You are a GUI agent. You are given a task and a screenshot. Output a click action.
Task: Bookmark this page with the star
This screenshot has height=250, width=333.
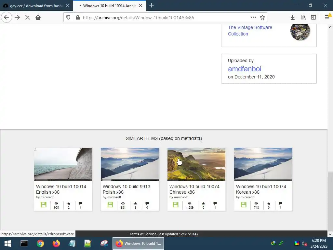pos(262,18)
